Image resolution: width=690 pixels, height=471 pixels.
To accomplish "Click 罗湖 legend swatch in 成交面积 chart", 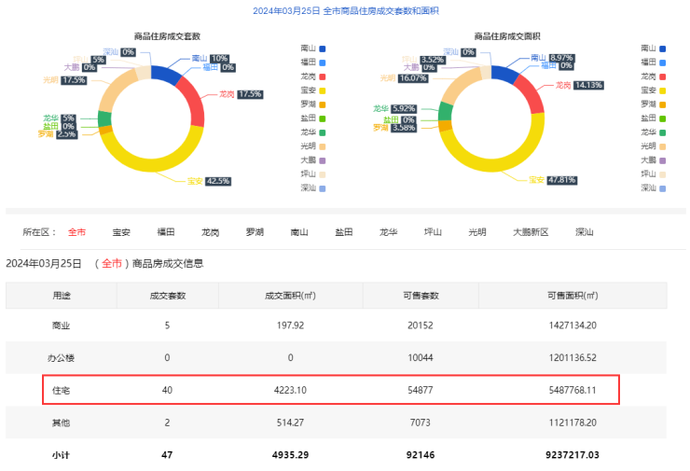I will tap(661, 104).
